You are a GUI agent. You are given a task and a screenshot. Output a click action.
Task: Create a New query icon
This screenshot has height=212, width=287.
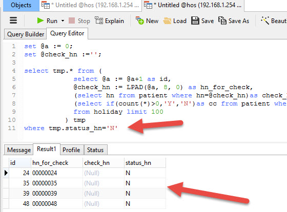139,20
